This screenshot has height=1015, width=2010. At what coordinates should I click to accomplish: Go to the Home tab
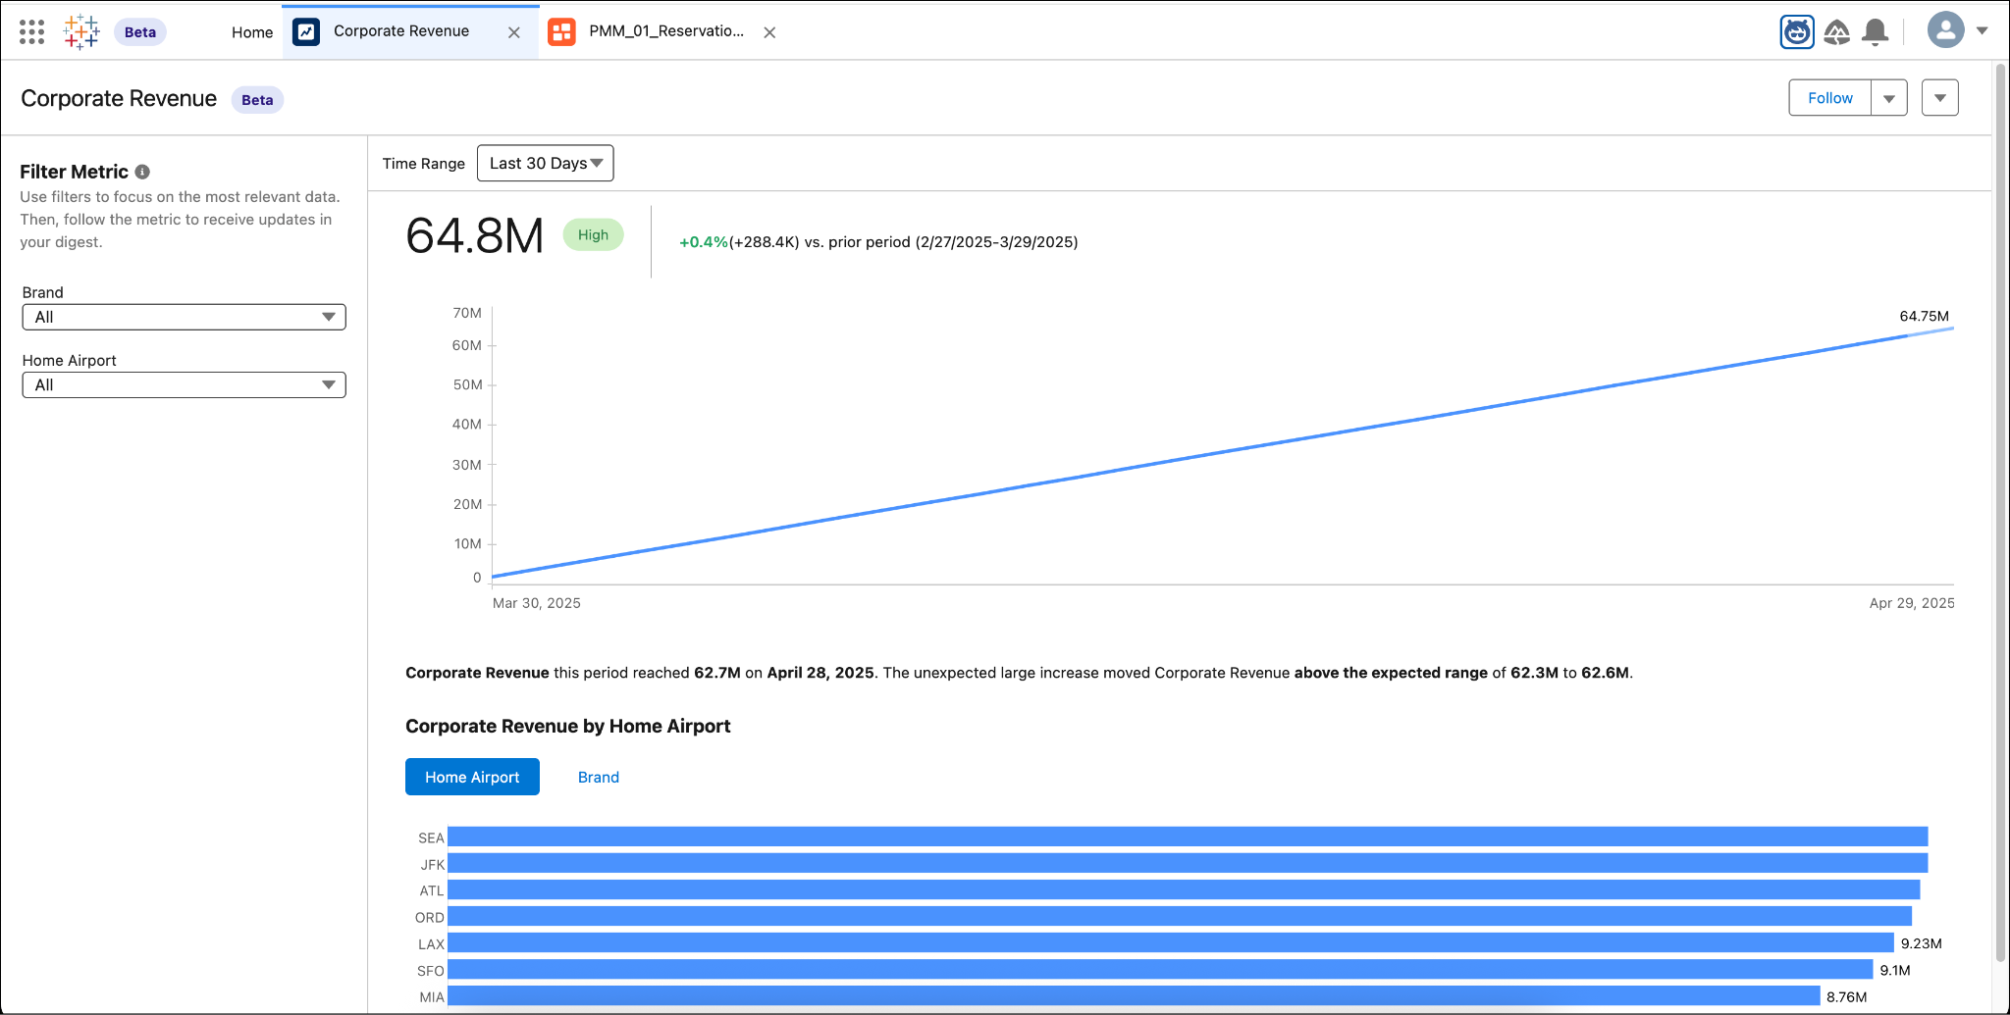(252, 31)
